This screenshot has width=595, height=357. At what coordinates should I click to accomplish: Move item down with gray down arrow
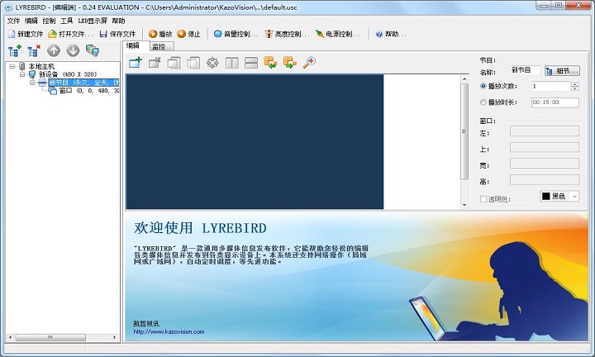coord(74,50)
